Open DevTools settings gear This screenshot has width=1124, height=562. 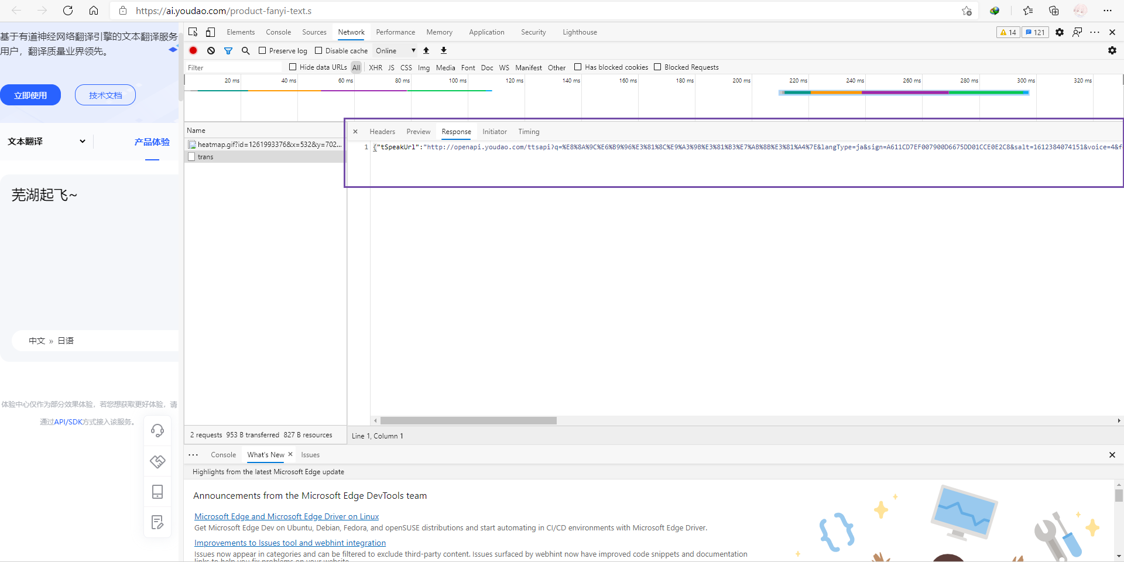1060,32
